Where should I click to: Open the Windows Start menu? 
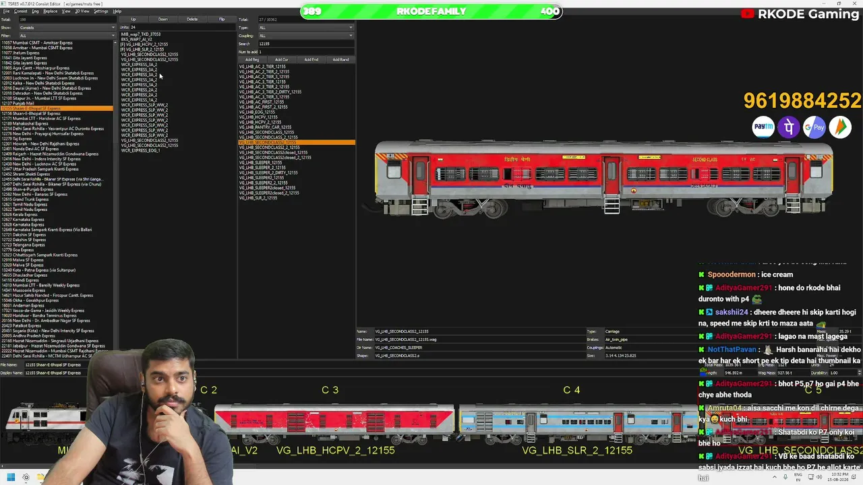pos(11,478)
